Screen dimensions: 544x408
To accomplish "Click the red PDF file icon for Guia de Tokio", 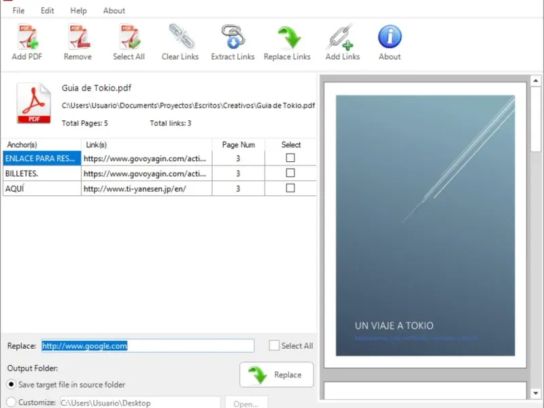I will pos(33,103).
